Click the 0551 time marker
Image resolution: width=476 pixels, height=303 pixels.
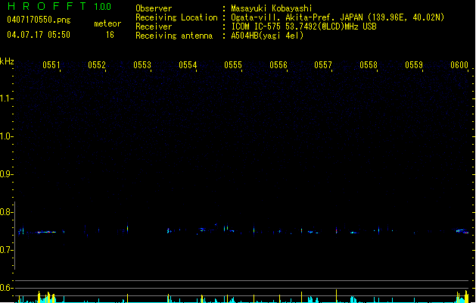51,65
